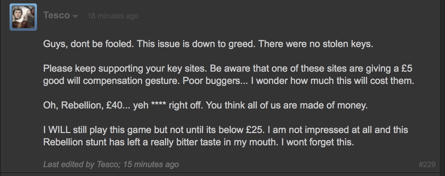Open the #229 post permalink

point(427,165)
